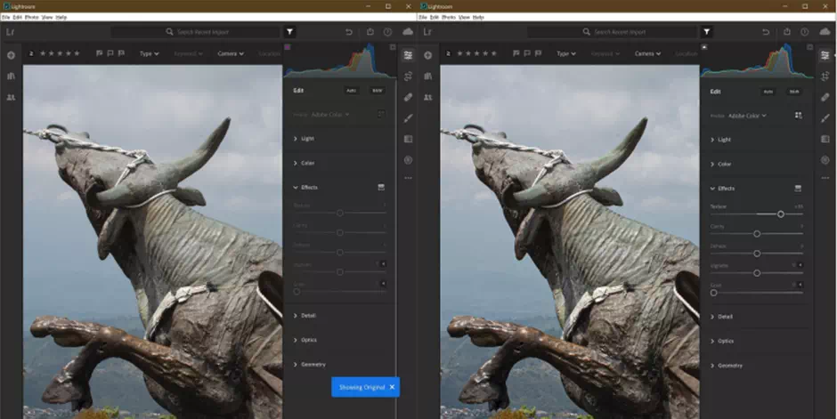Open the Edit menu in left window

point(18,17)
